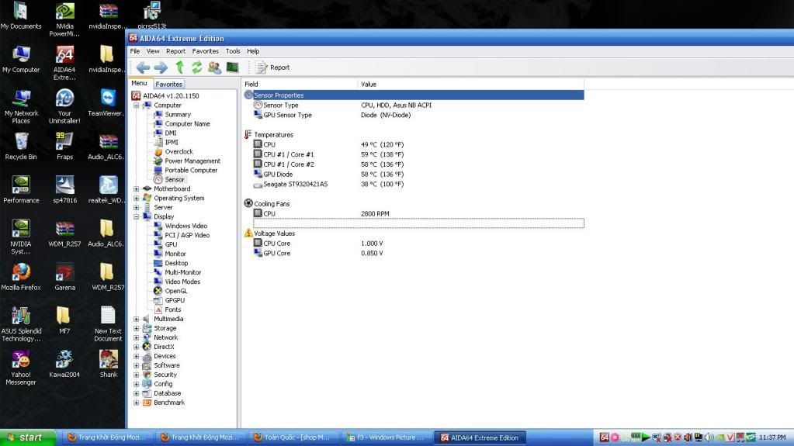Open the View menu
The height and width of the screenshot is (446, 794).
tap(153, 51)
